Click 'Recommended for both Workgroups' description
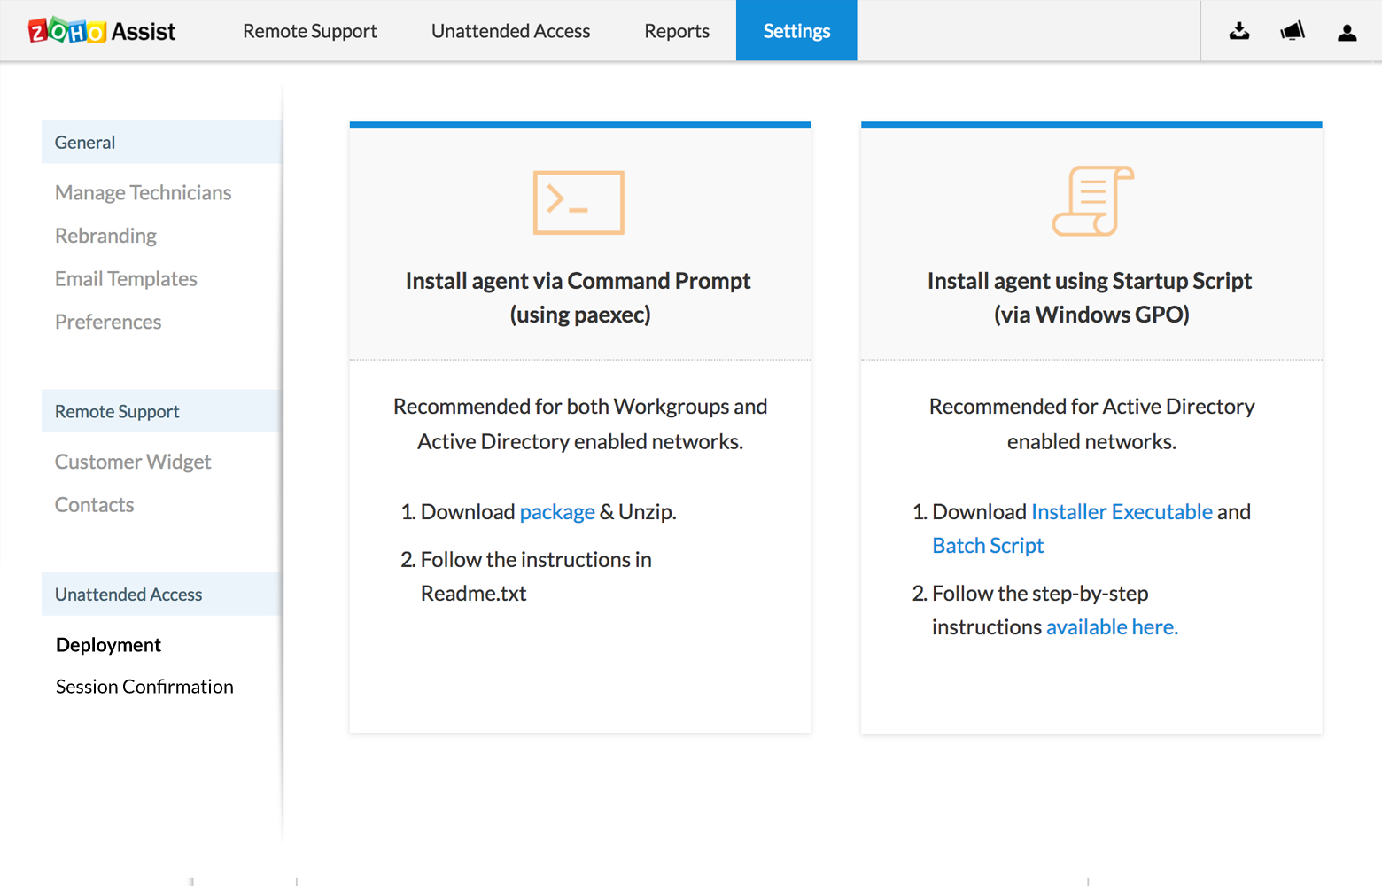Image resolution: width=1382 pixels, height=886 pixels. click(580, 424)
